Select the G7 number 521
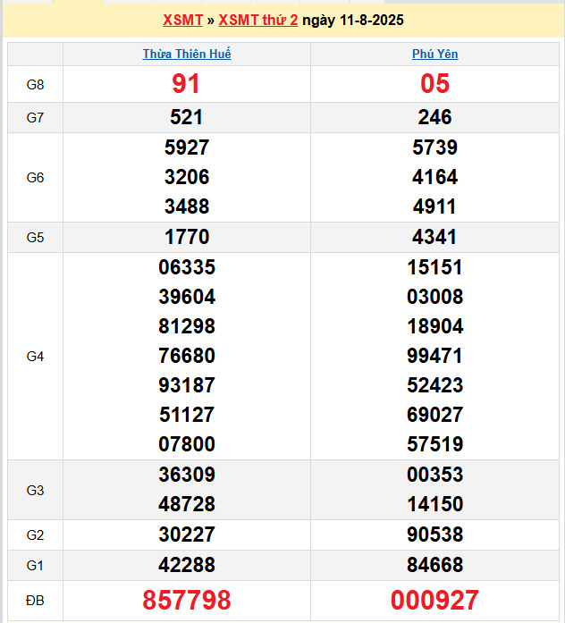 186,117
